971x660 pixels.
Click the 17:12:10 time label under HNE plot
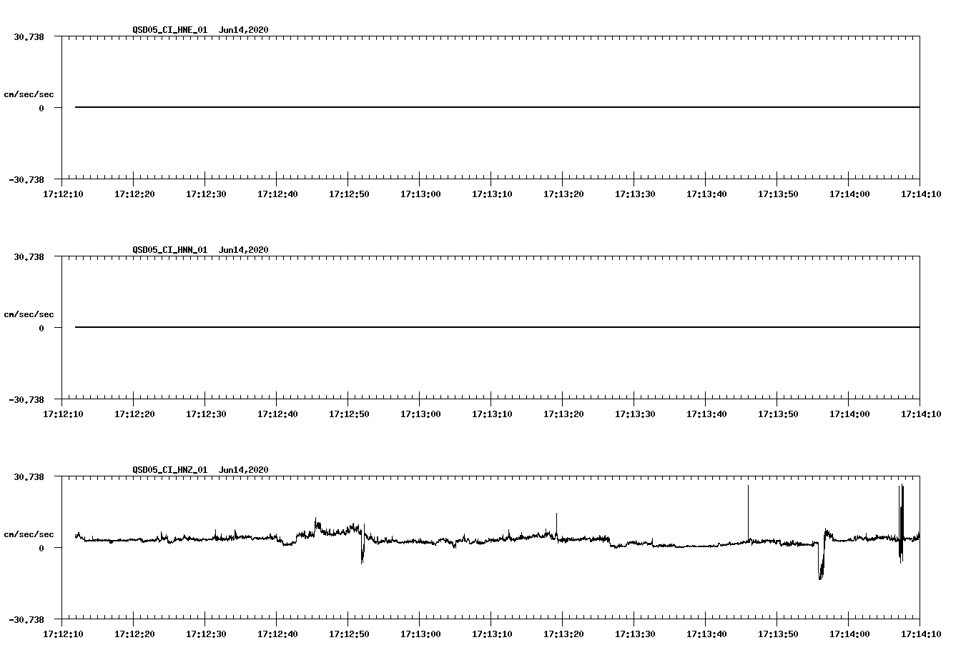pyautogui.click(x=63, y=194)
